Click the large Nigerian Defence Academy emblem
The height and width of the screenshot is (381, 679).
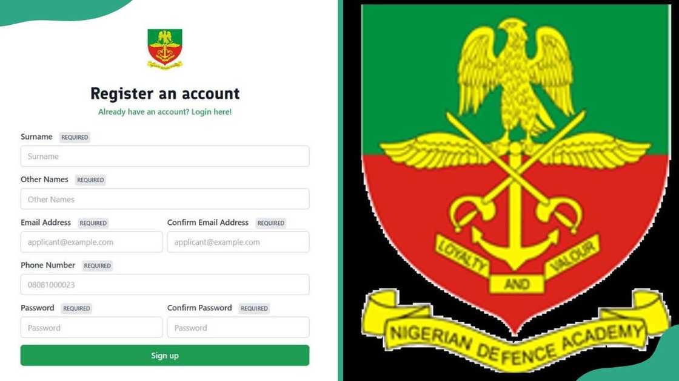pyautogui.click(x=515, y=190)
